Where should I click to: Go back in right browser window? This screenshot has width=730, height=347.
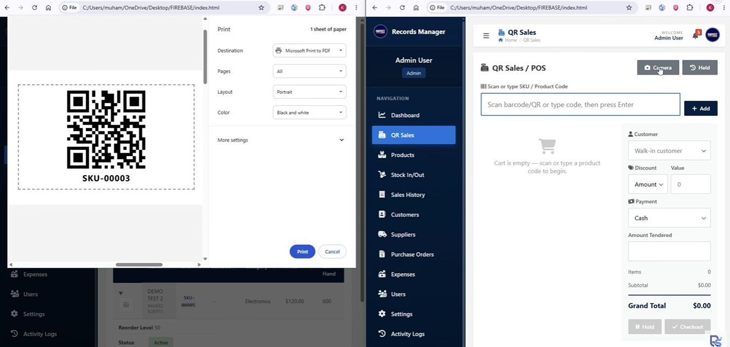375,8
